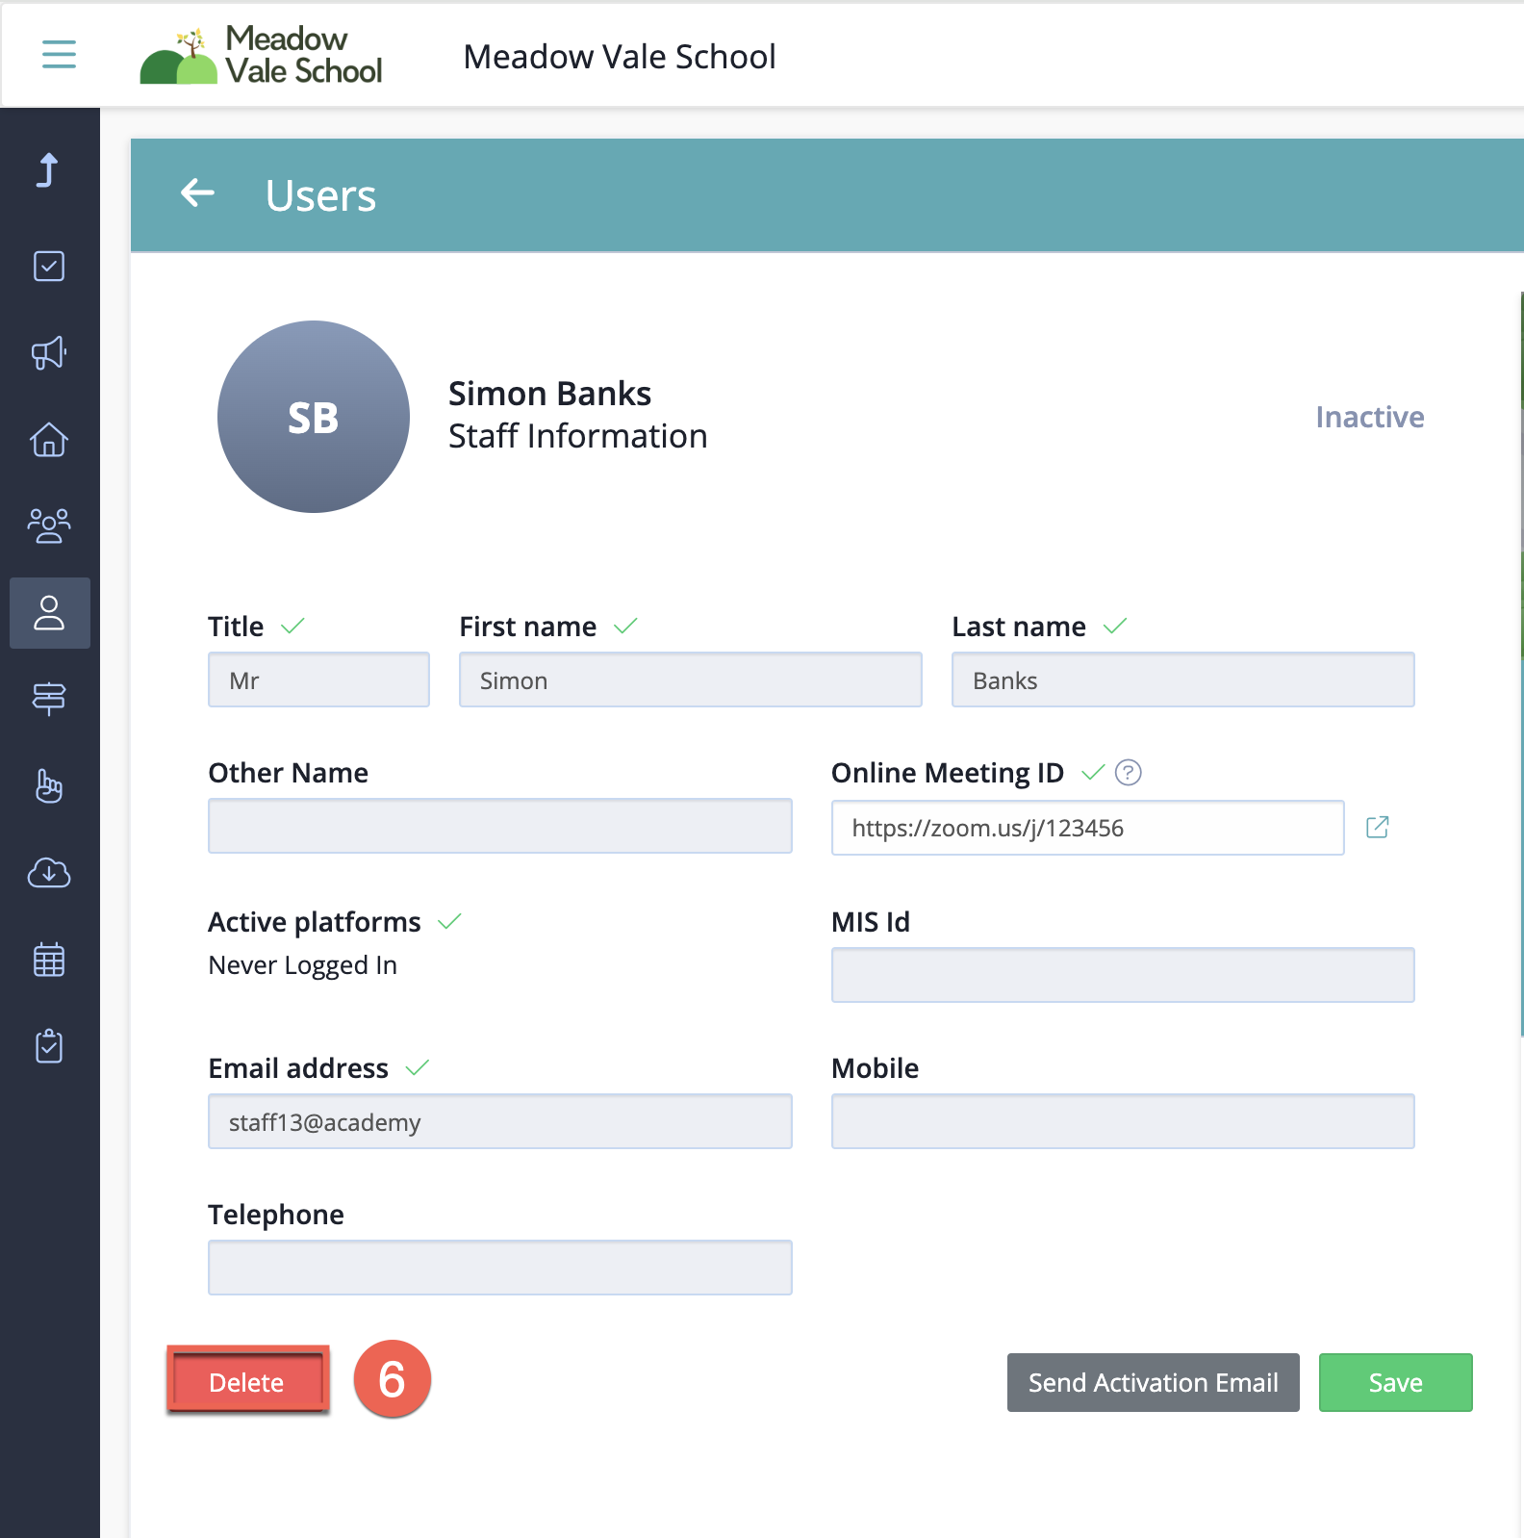
Task: Click the Meadow Vale School logo
Action: pyautogui.click(x=262, y=56)
